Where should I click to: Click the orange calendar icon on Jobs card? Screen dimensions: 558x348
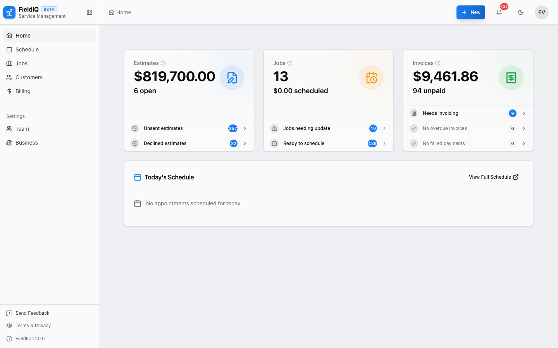[372, 77]
